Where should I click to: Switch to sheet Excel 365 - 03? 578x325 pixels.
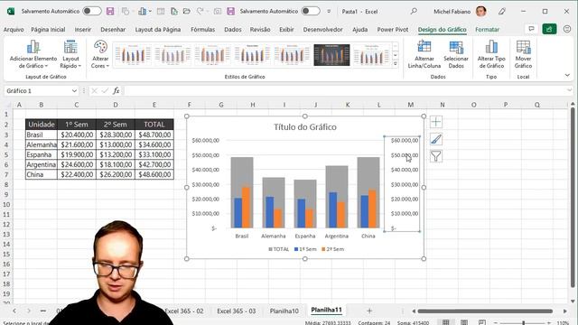click(x=237, y=311)
